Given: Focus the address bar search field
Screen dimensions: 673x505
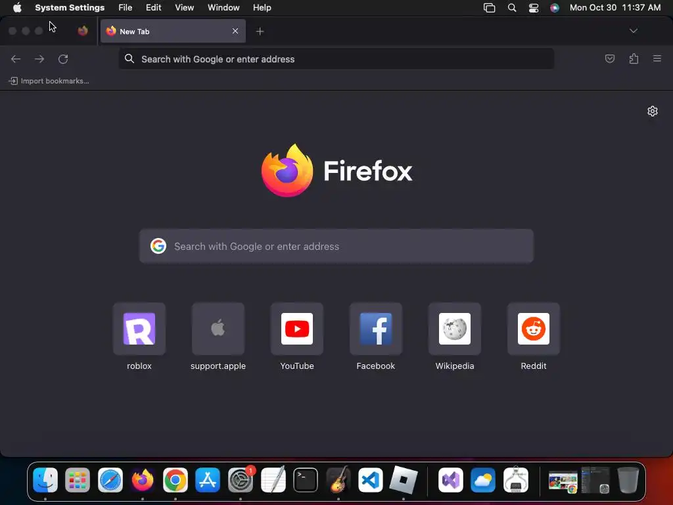Looking at the screenshot, I should click(336, 59).
